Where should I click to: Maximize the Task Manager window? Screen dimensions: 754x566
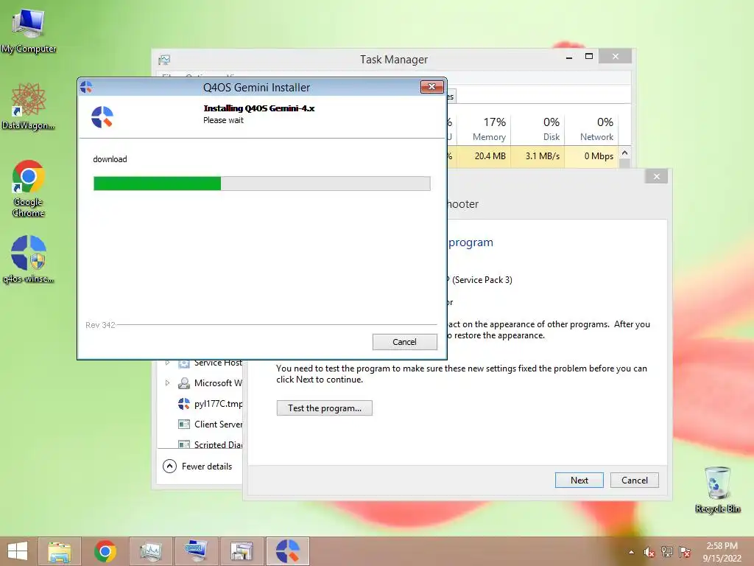coord(588,56)
